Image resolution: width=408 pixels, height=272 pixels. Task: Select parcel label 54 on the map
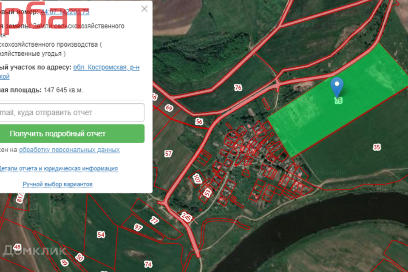tap(101, 234)
